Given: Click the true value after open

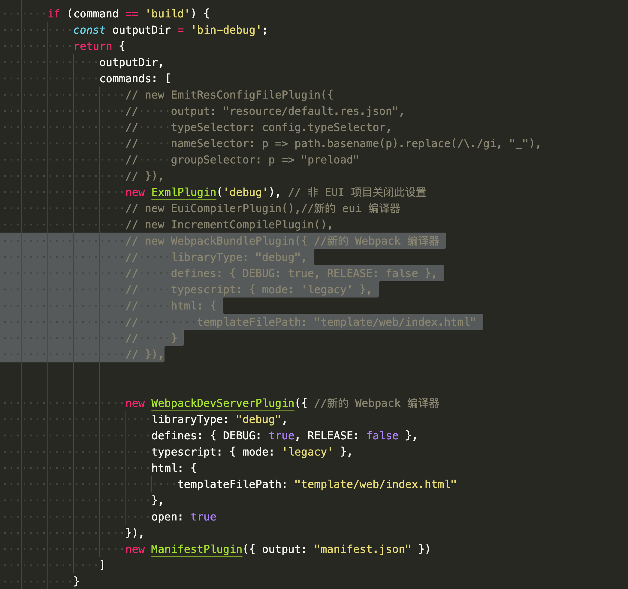Looking at the screenshot, I should 203,517.
